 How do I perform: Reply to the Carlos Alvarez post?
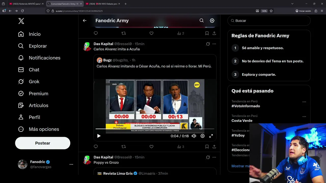click(96, 147)
